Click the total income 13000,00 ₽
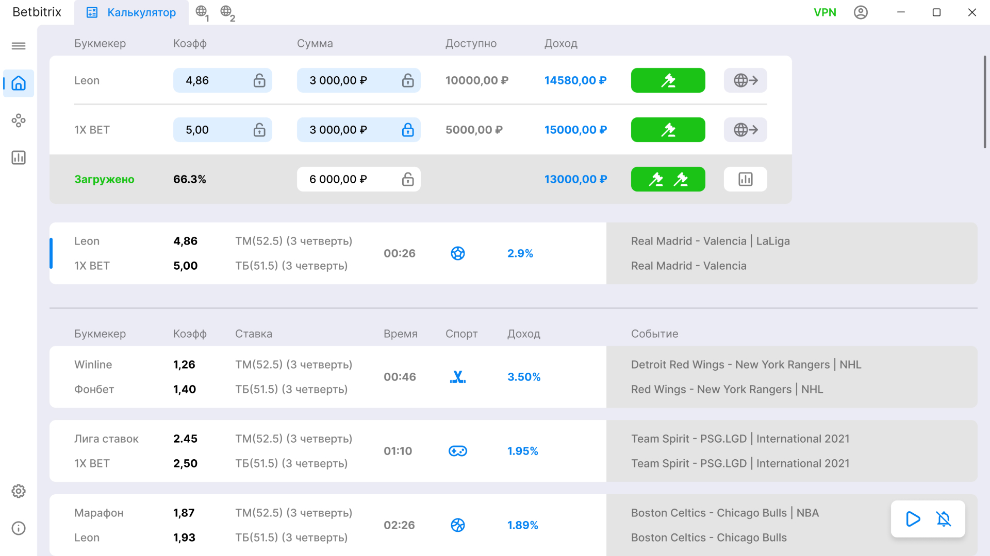 575,179
